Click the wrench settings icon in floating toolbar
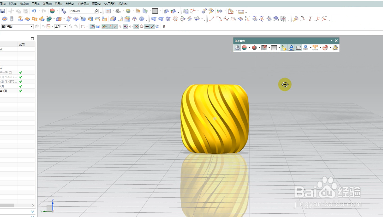Image resolution: width=383 pixels, height=217 pixels. 335,48
